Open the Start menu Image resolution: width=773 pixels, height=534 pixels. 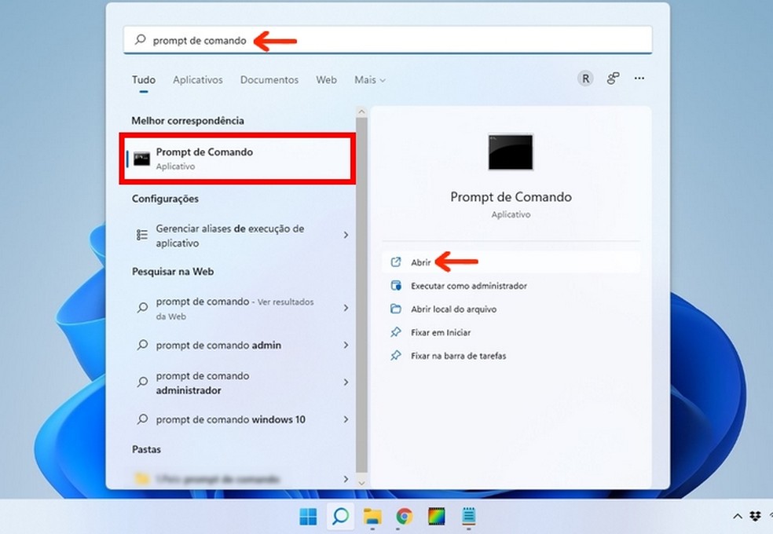307,517
